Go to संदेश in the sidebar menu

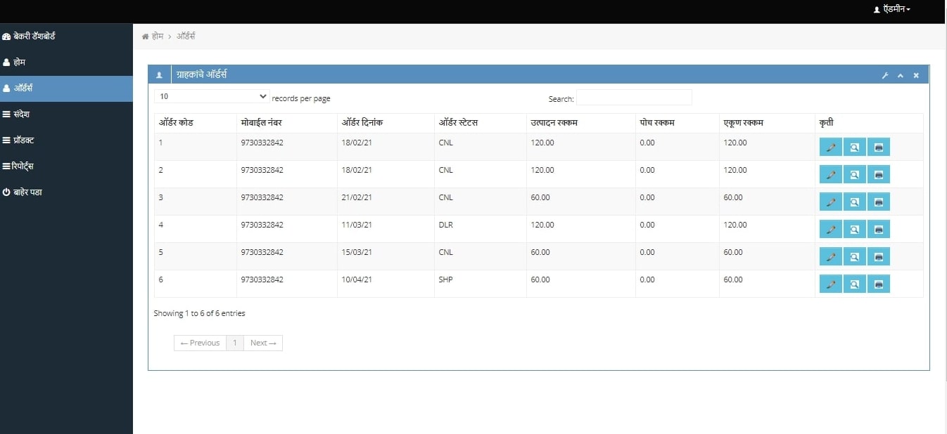click(21, 114)
